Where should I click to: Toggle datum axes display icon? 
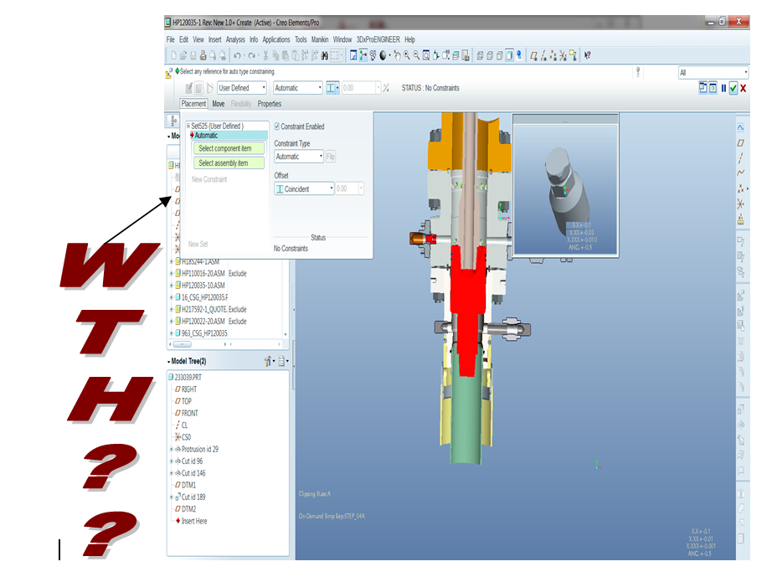coord(543,55)
